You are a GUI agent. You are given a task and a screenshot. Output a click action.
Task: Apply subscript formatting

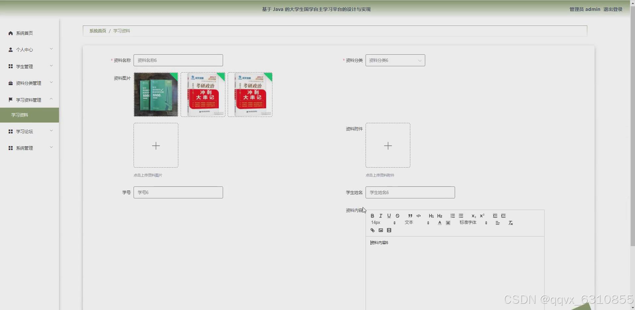tap(474, 216)
